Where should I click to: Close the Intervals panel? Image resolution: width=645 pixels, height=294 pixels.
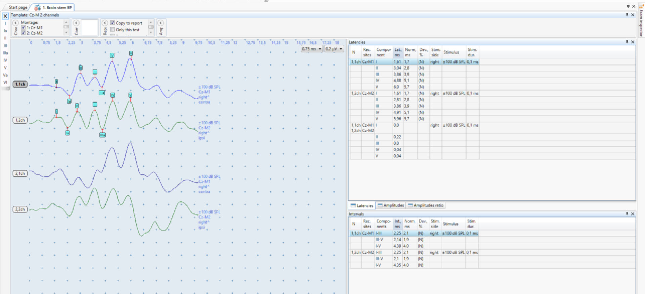[633, 214]
